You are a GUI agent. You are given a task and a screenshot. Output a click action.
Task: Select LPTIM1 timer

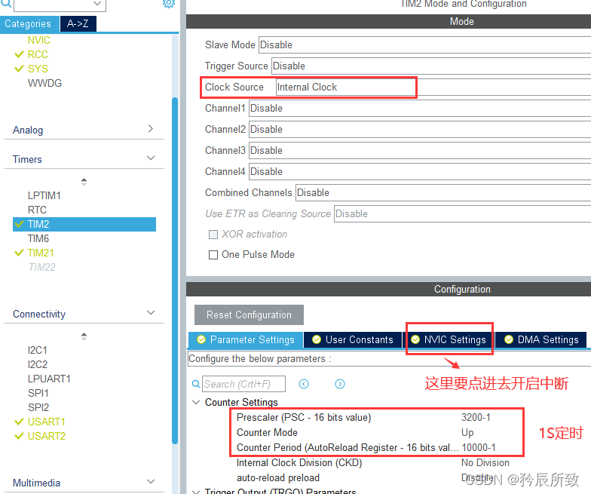(44, 196)
